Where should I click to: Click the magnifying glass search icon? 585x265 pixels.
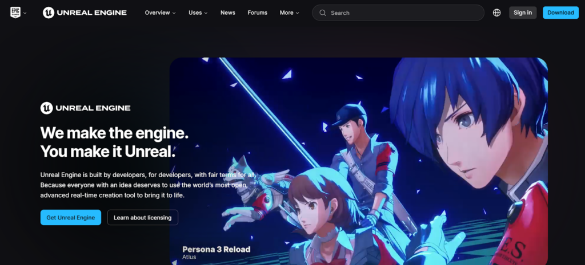323,13
